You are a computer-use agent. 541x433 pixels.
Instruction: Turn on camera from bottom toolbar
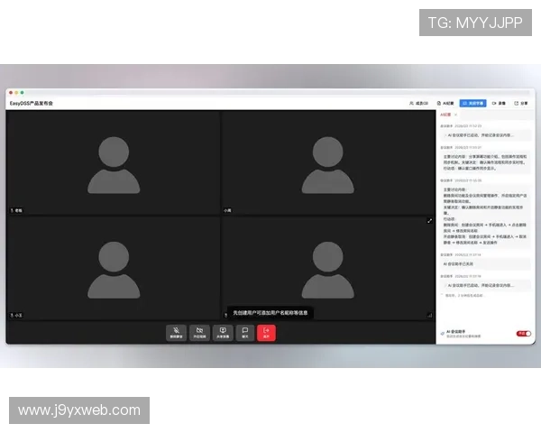click(199, 332)
